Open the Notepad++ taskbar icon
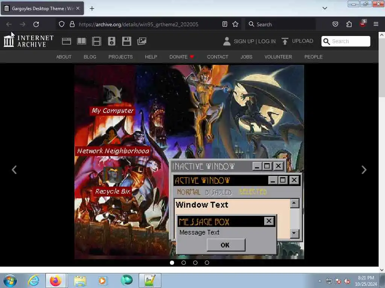 pyautogui.click(x=150, y=280)
